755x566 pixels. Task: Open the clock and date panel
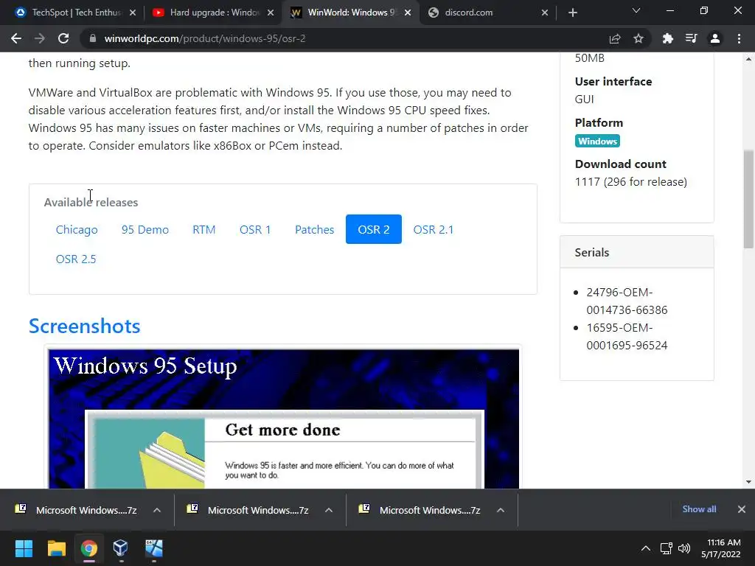pos(721,548)
